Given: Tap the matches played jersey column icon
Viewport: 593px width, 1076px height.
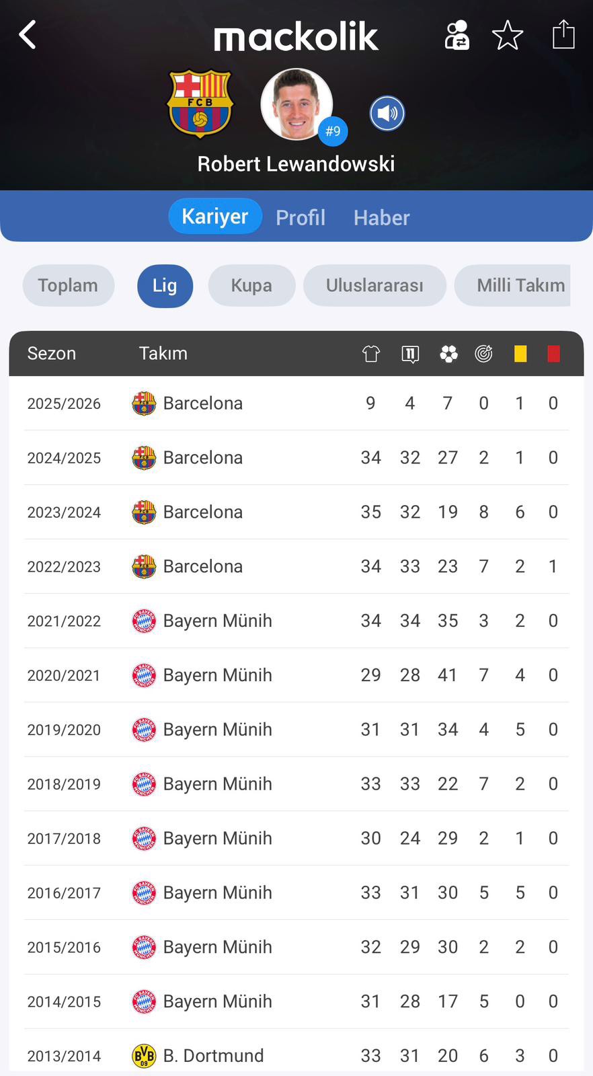Looking at the screenshot, I should click(371, 354).
